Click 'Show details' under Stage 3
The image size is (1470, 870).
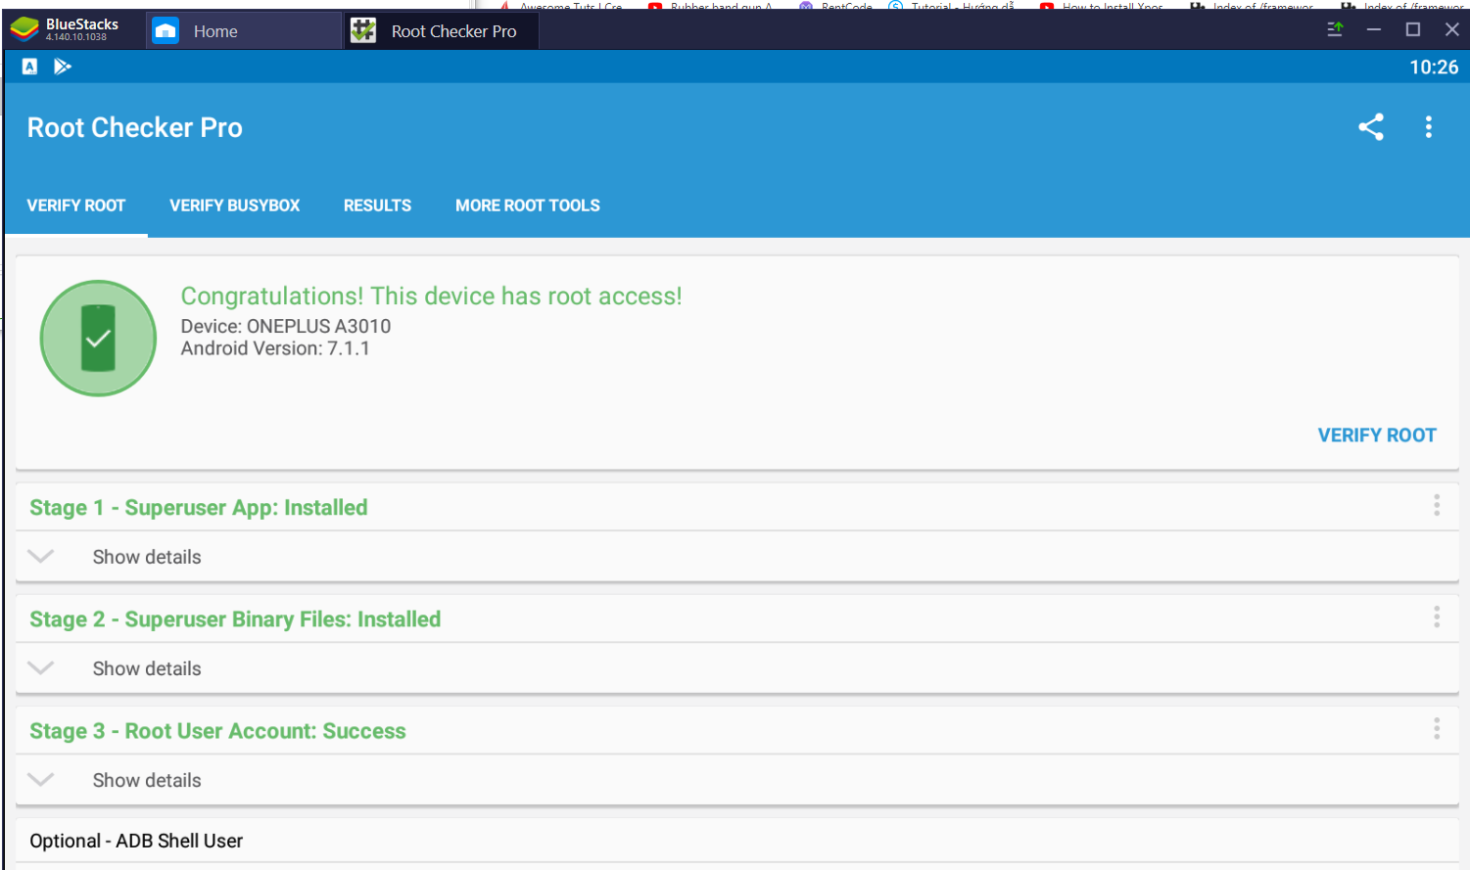(147, 780)
